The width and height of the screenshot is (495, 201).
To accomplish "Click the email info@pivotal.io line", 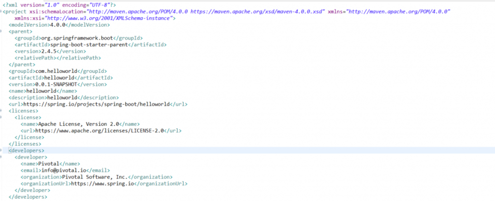I will (65, 171).
